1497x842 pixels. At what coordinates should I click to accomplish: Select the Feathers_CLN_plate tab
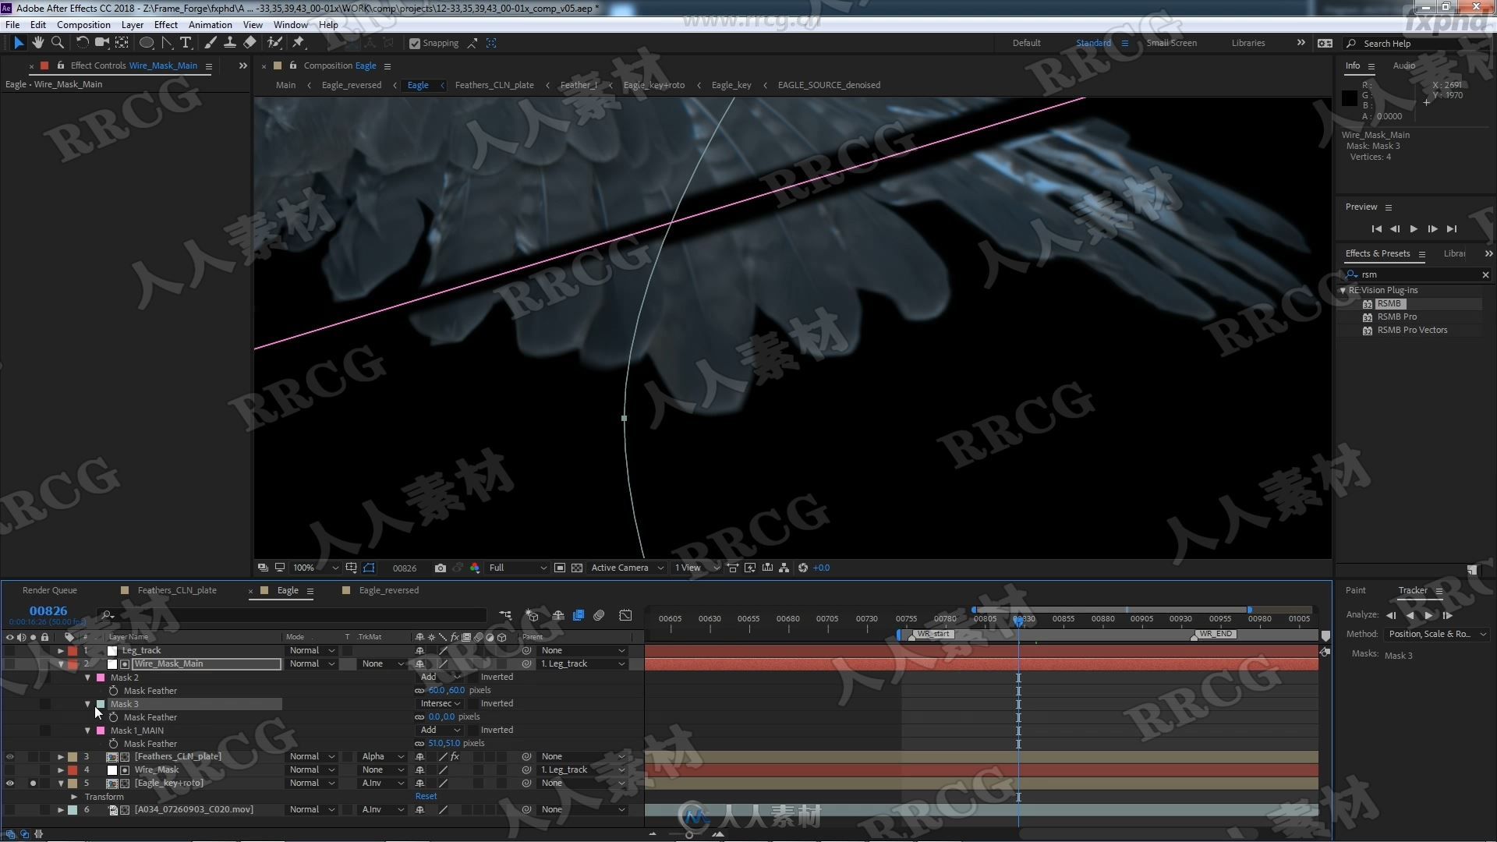[177, 589]
